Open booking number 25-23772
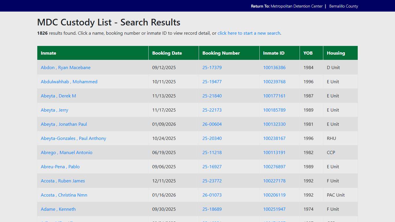This screenshot has height=222, width=395. tap(212, 181)
